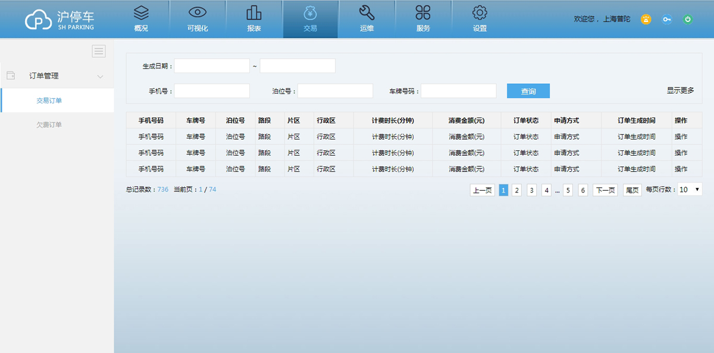The height and width of the screenshot is (353, 714).
Task: Select page 3 in pagination
Action: click(532, 190)
